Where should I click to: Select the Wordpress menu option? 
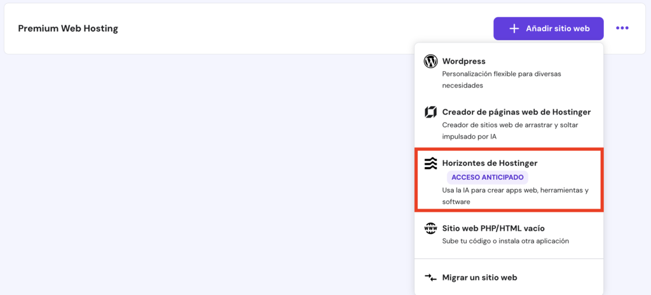[464, 62]
